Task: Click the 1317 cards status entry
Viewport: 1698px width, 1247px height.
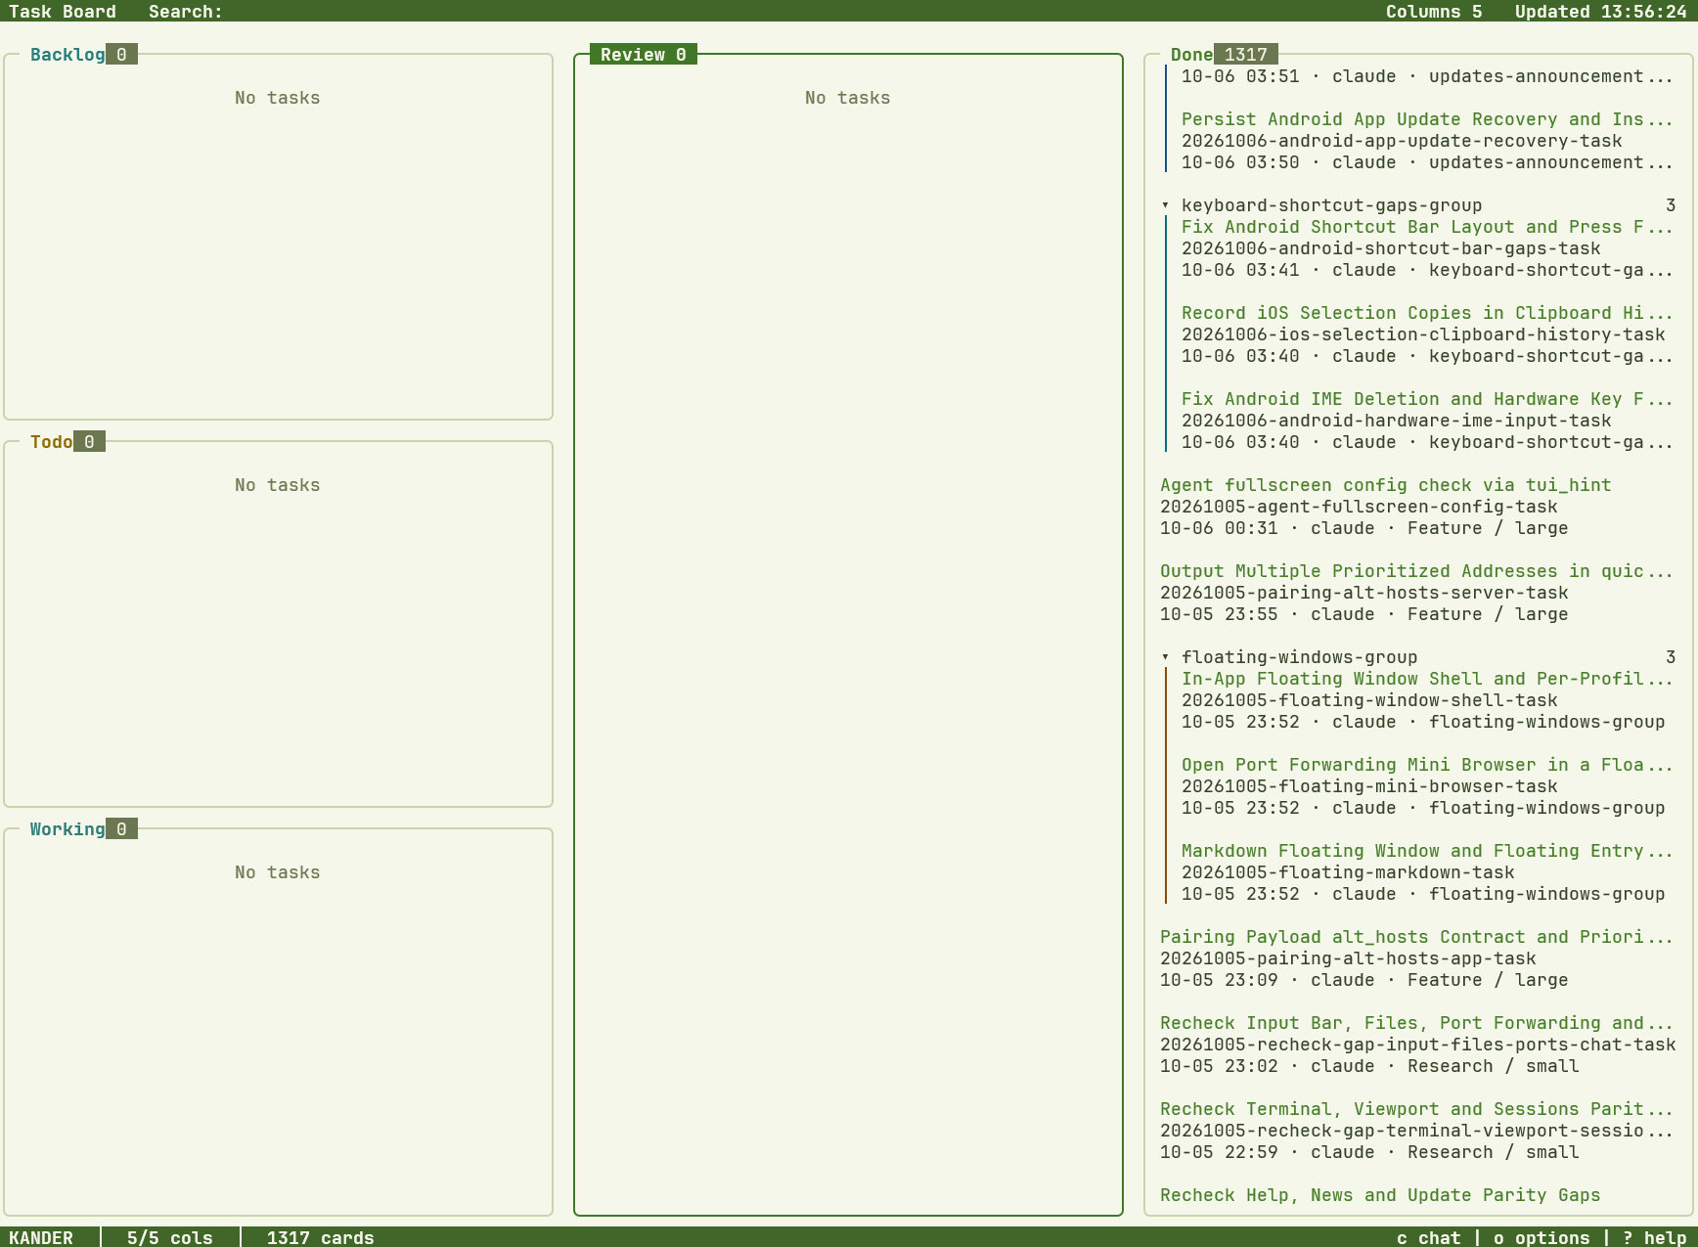Action: [320, 1237]
